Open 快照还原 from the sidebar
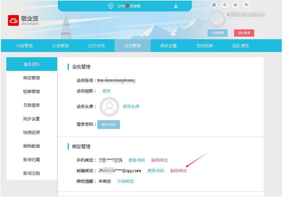Viewport: 283px width, 197px height. (x=32, y=132)
